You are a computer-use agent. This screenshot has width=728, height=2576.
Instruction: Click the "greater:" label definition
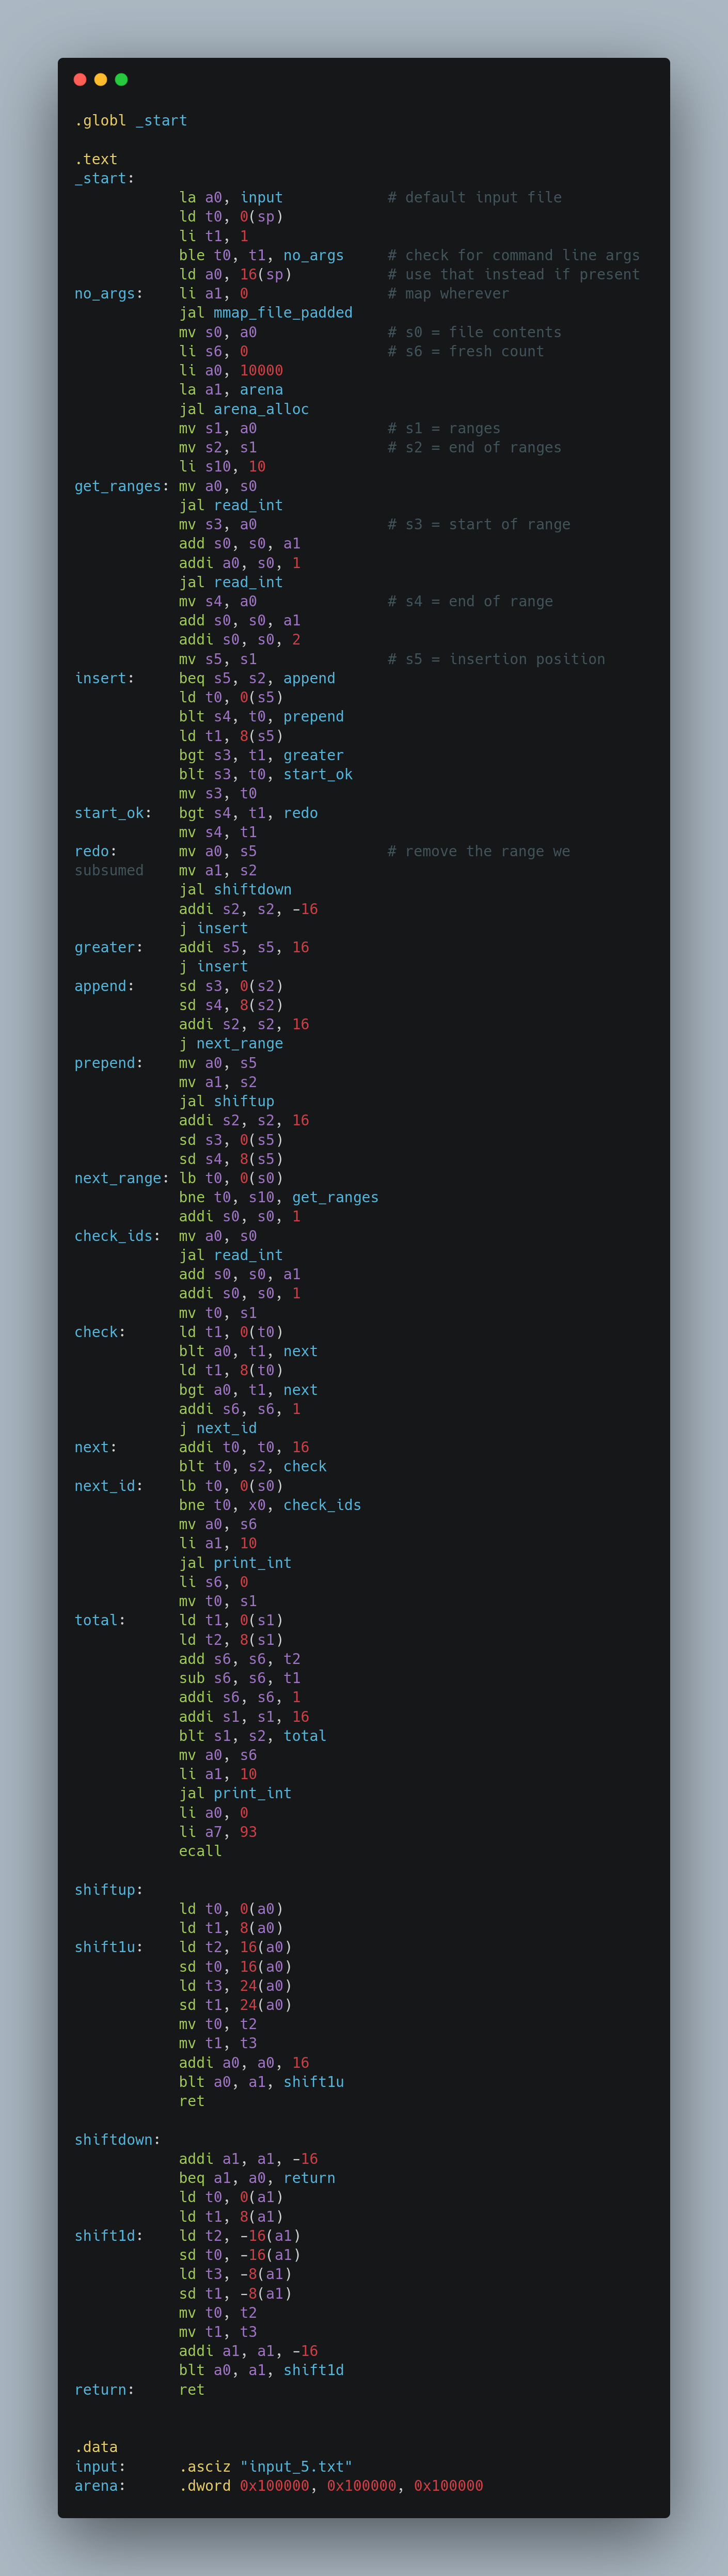pyautogui.click(x=109, y=947)
